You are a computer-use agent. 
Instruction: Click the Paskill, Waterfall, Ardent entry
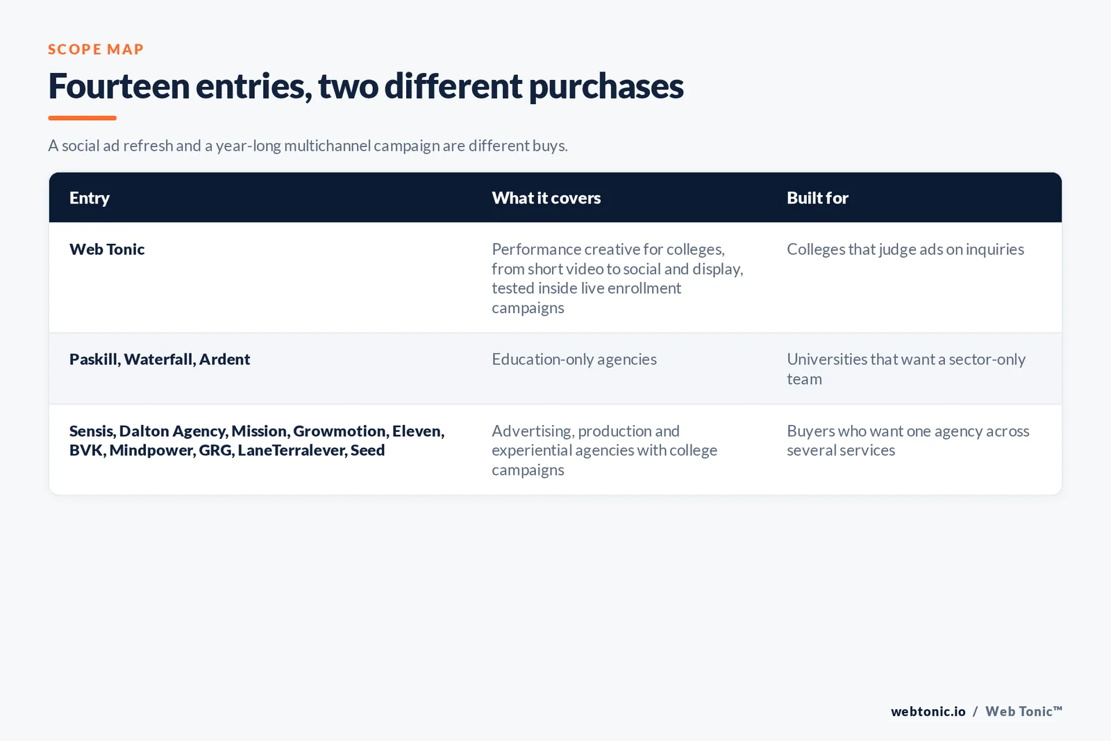pyautogui.click(x=160, y=359)
